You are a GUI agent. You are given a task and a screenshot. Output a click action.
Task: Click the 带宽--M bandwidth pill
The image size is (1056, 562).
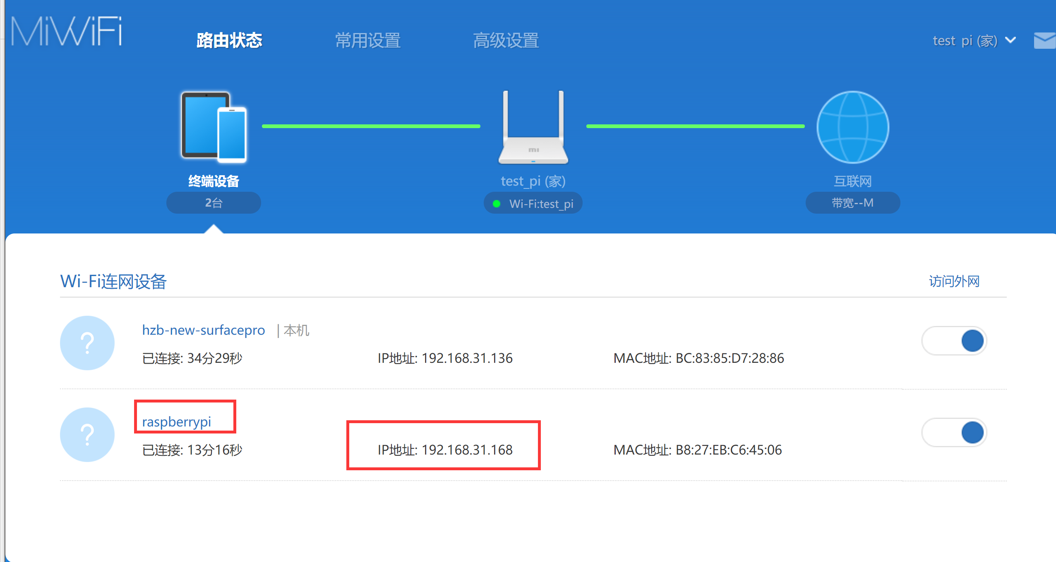point(853,203)
